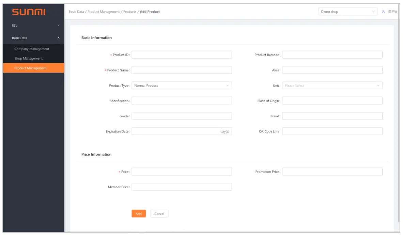Click the Products breadcrumb link
This screenshot has height=235, width=403.
tap(130, 12)
